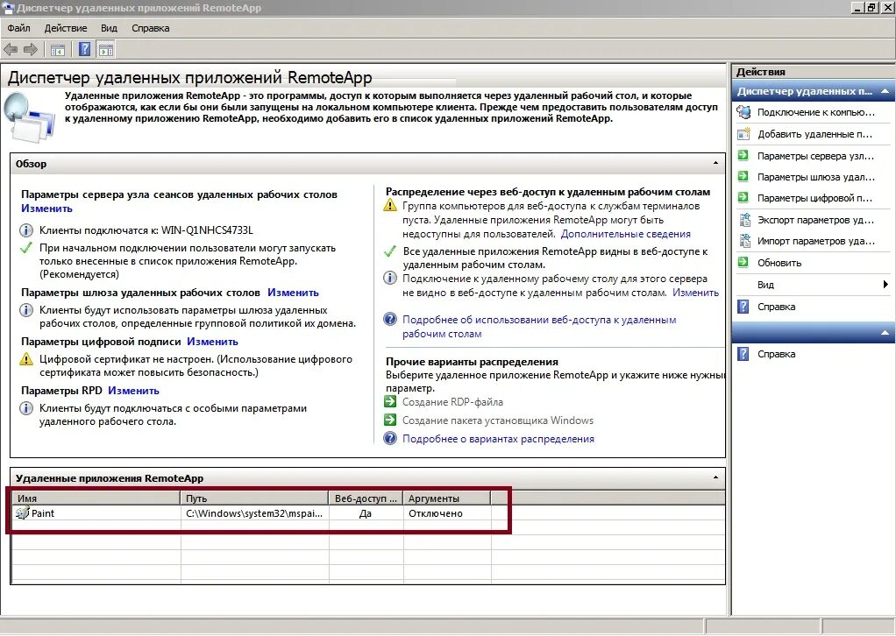
Task: Click the Back arrow toolbar icon
Action: (x=11, y=50)
